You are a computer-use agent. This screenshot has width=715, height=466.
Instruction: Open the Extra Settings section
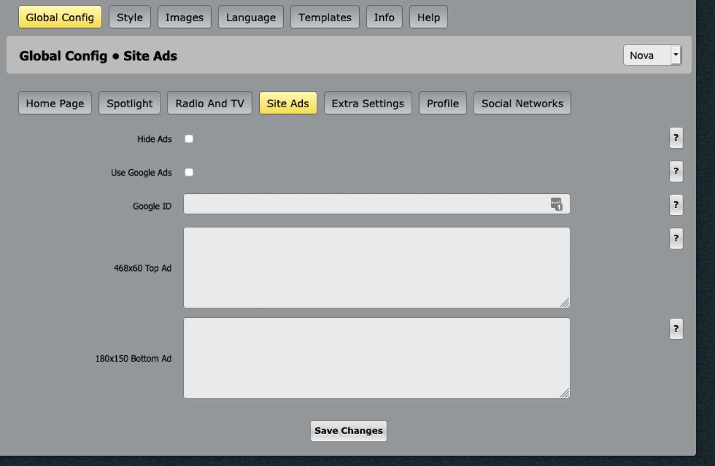click(368, 103)
